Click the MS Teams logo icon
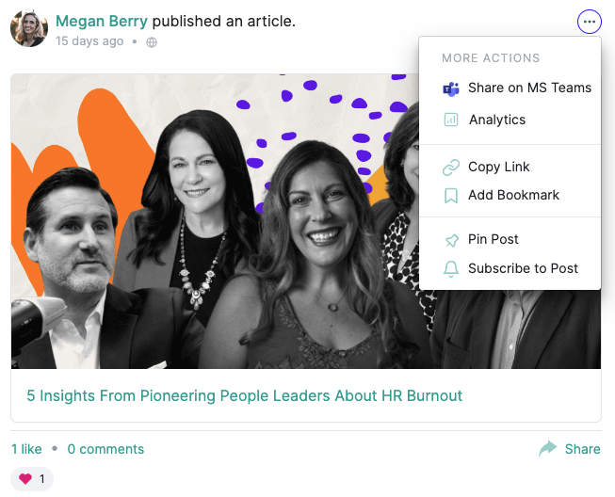This screenshot has height=497, width=615. point(451,89)
